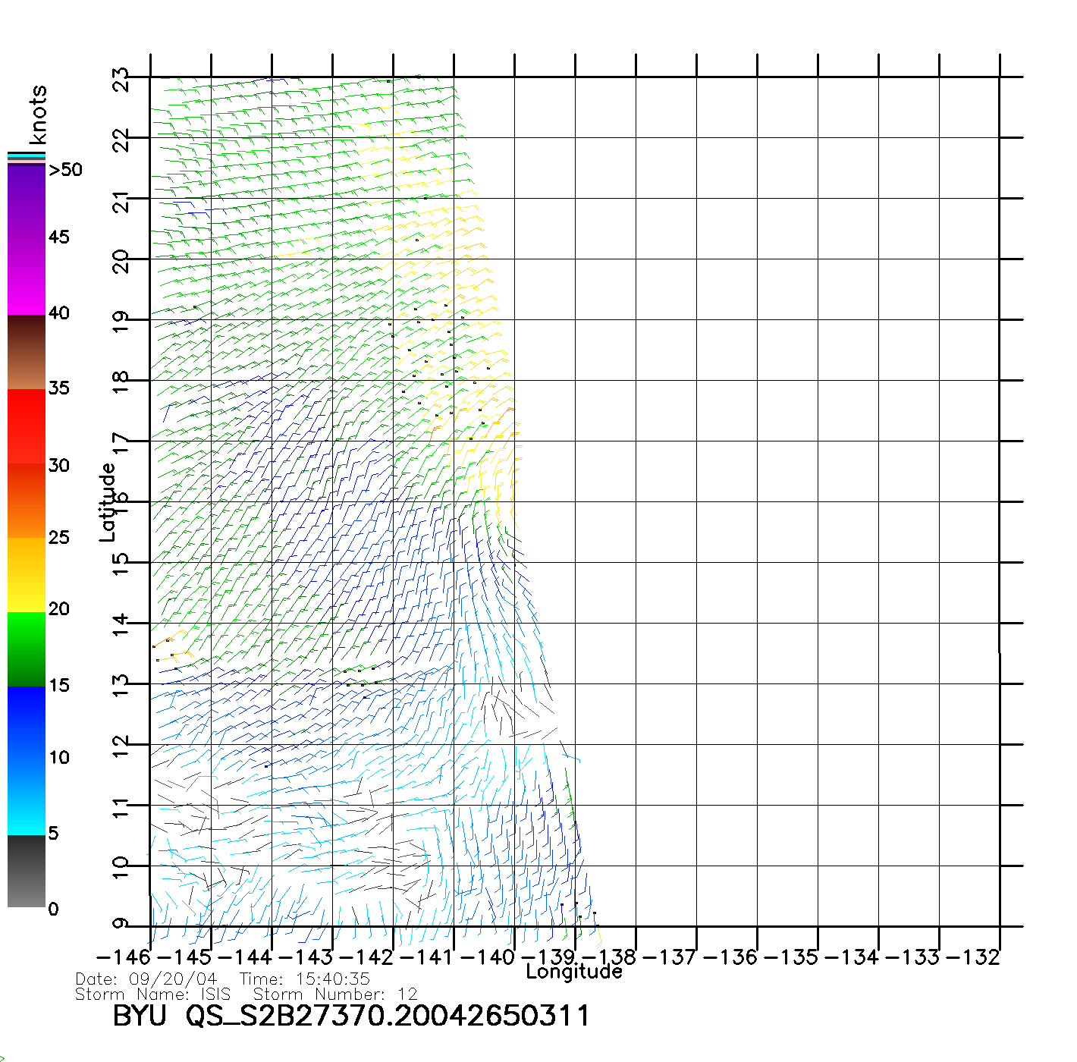Click the magenta 40-45 knots color band
This screenshot has height=1062, width=1077.
[27, 277]
